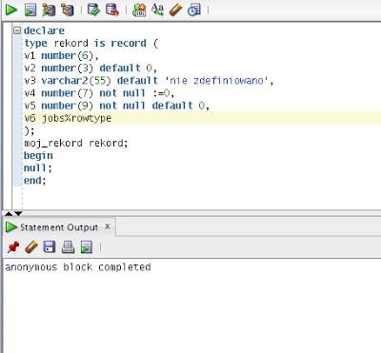Click the script icon after the printer icon
The width and height of the screenshot is (381, 353).
click(87, 246)
